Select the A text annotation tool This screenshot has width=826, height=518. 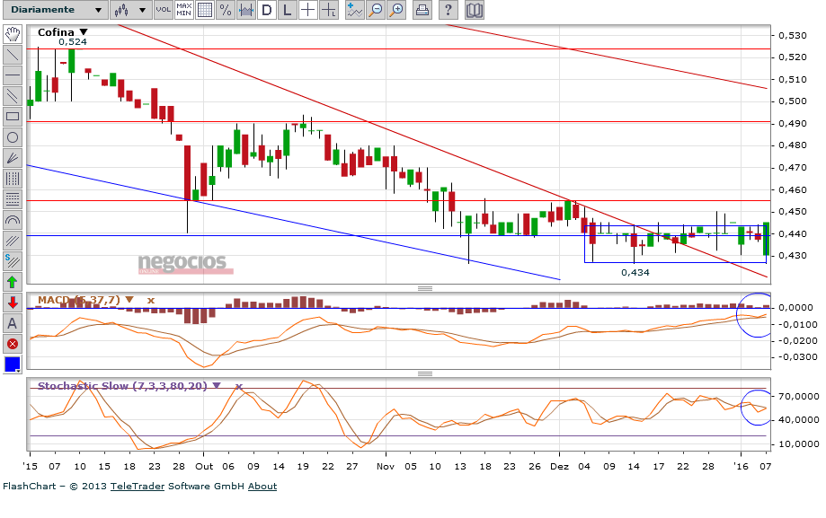coord(13,323)
